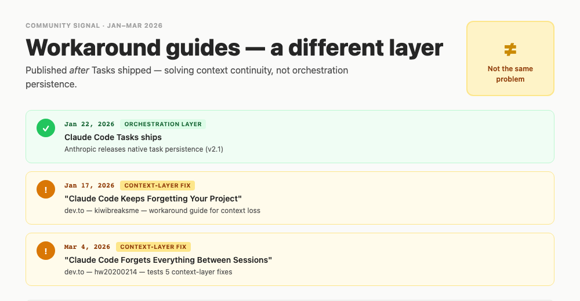The image size is (580, 301).
Task: Click the COMMUNITY SIGNAL · JAN–MAR 2026 label
Action: pyautogui.click(x=94, y=25)
